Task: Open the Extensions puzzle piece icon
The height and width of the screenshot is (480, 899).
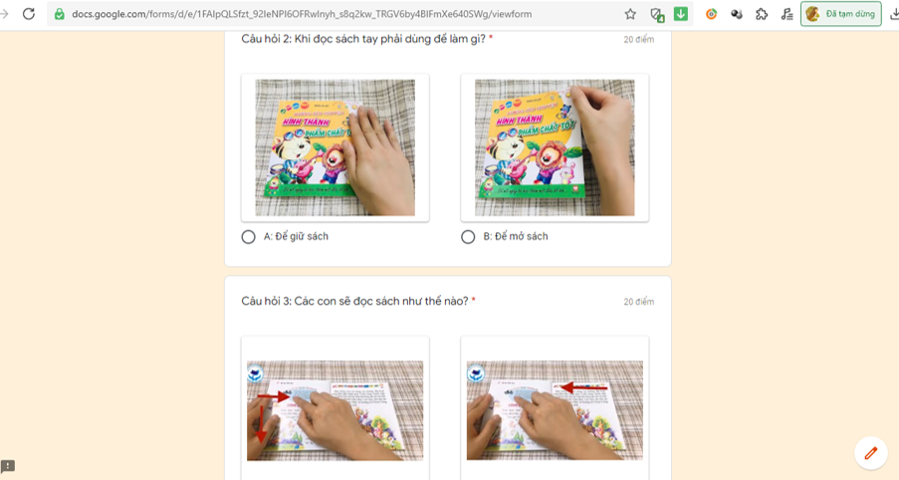Action: click(762, 14)
